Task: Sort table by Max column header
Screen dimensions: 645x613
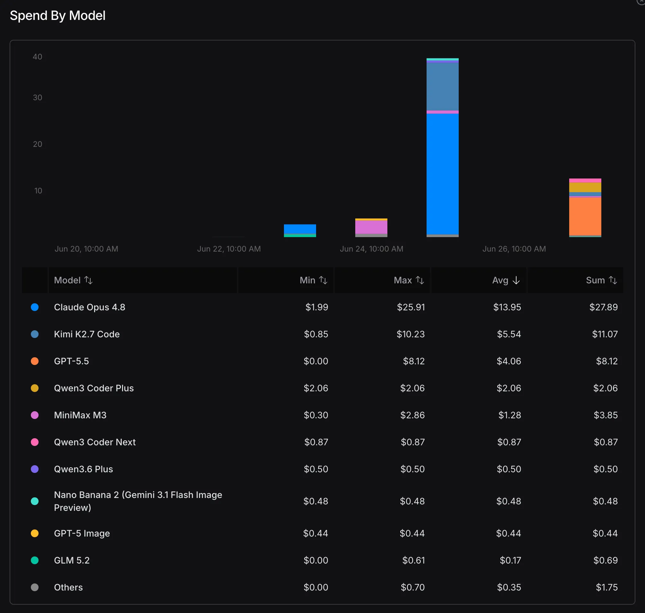Action: [x=409, y=280]
